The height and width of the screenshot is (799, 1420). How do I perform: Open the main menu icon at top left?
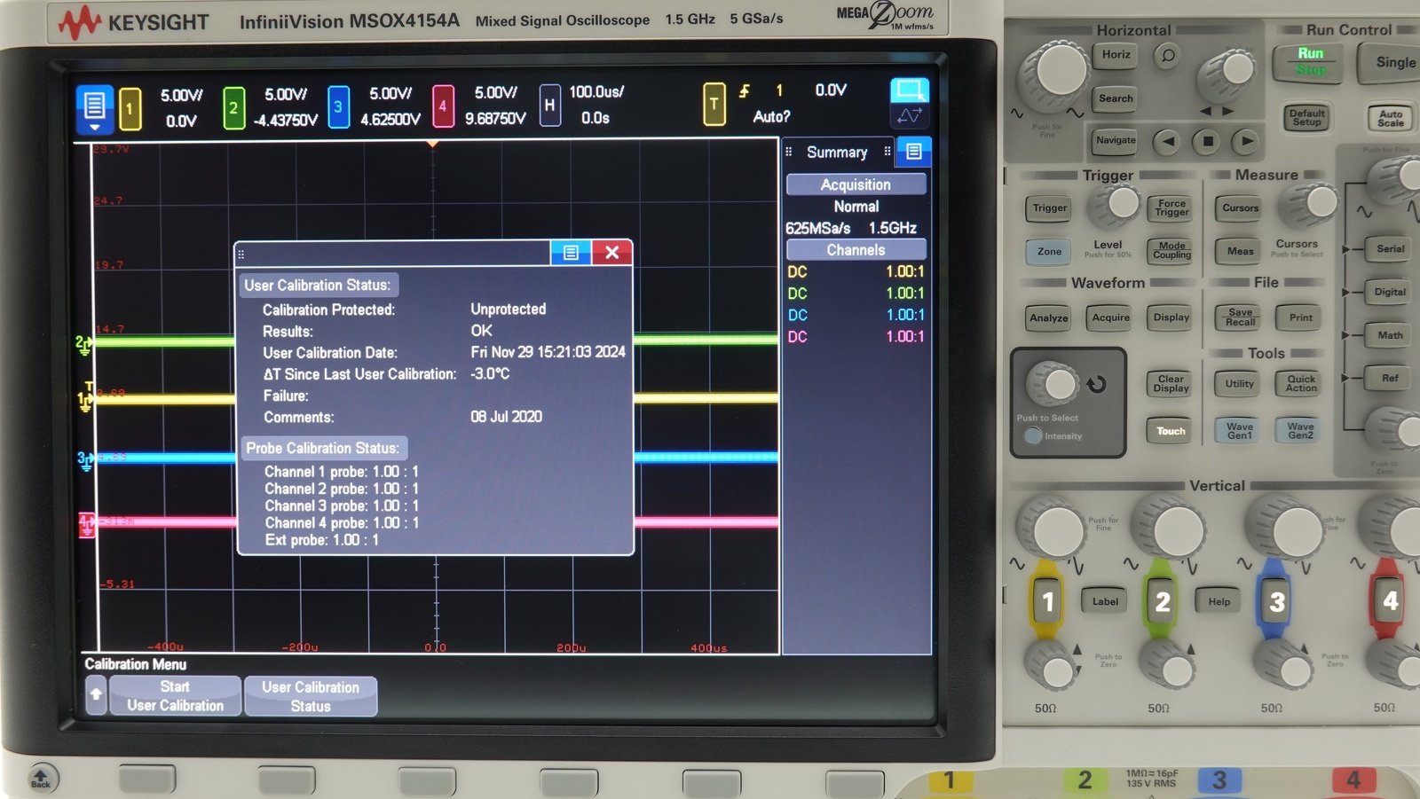[x=94, y=108]
